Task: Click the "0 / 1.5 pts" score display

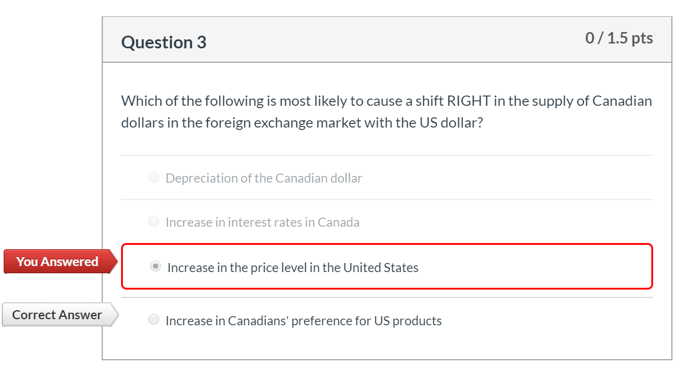Action: coord(620,37)
